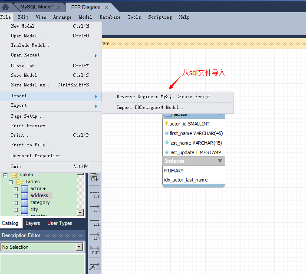Close the EER Diagram tab

pos(106,8)
